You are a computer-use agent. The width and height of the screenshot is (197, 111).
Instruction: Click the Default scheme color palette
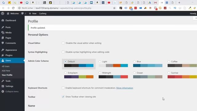coord(79,66)
